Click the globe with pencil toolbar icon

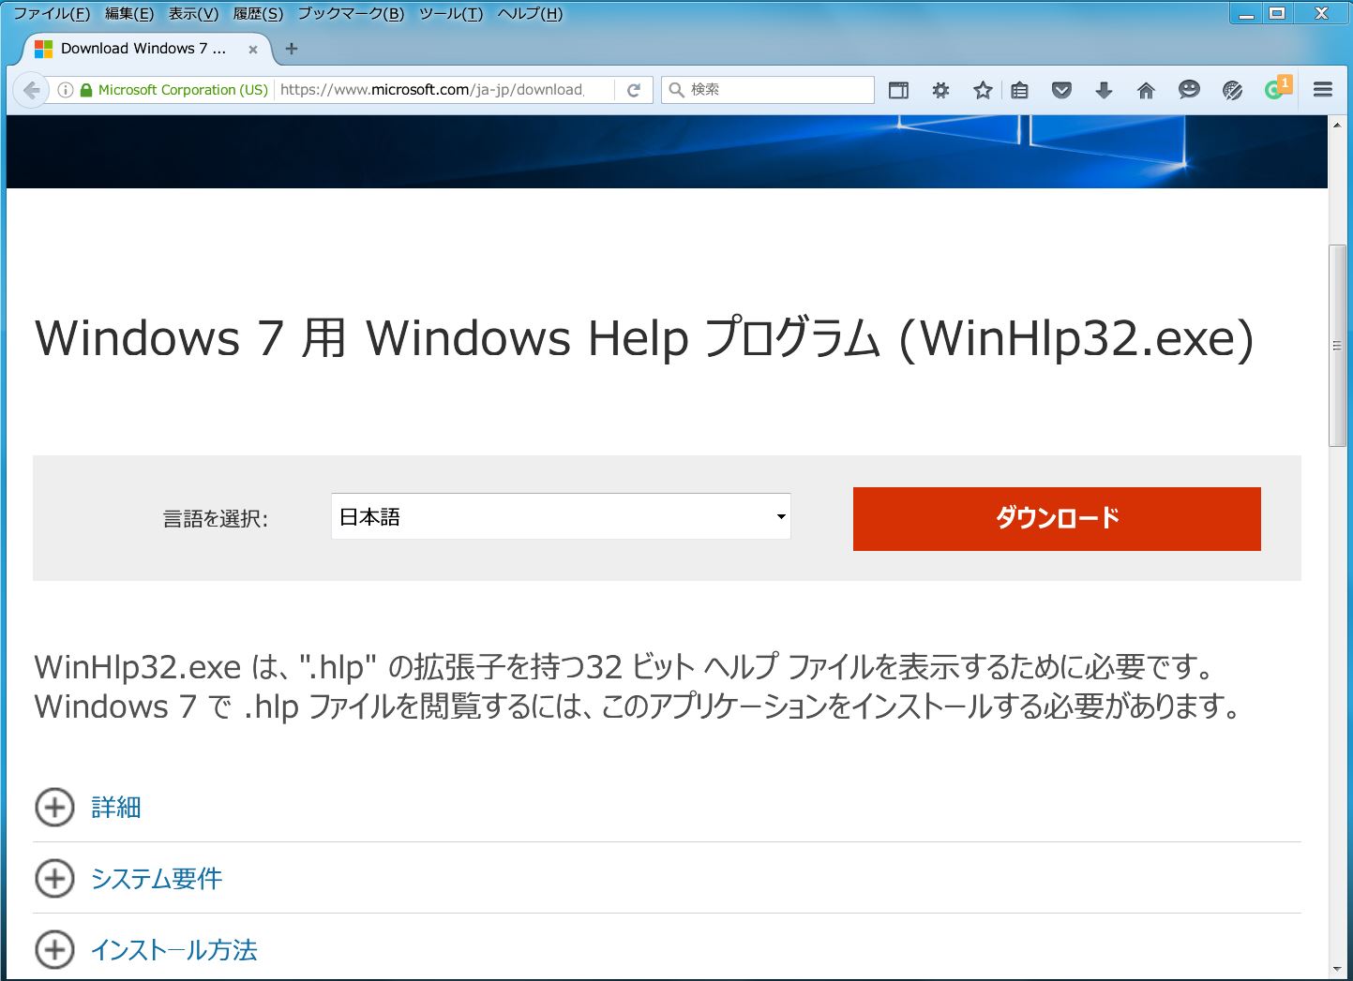click(1233, 90)
